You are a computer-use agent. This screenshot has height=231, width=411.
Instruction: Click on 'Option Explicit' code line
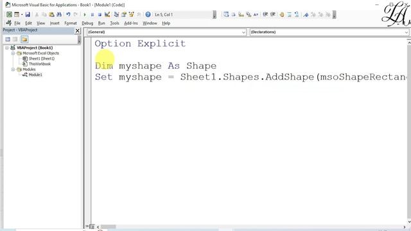(x=140, y=44)
